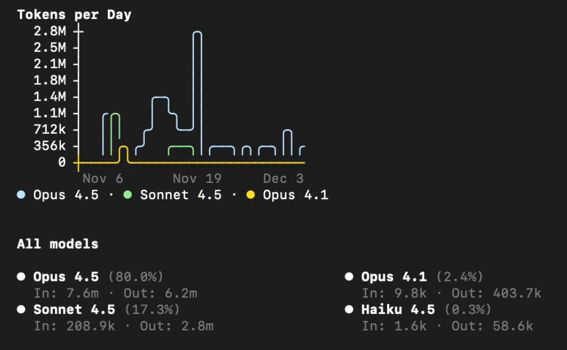
Task: Click the green Sonnet 4.5 legend dot
Action: (128, 195)
